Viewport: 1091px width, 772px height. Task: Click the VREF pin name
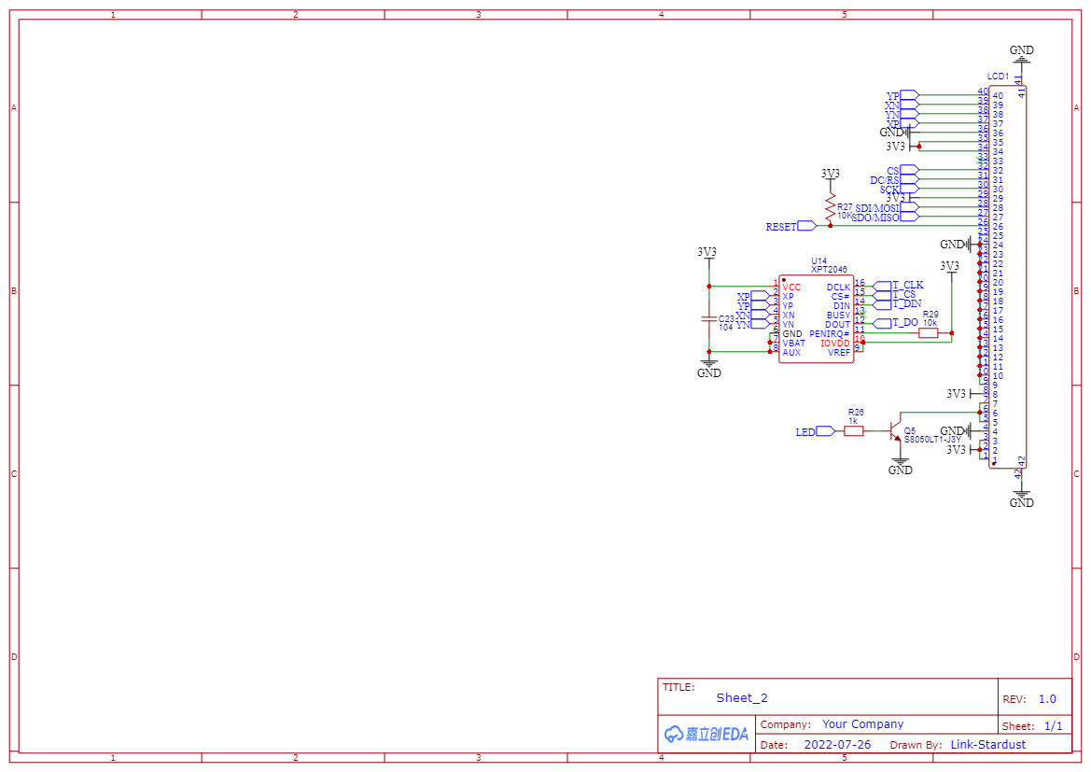838,352
